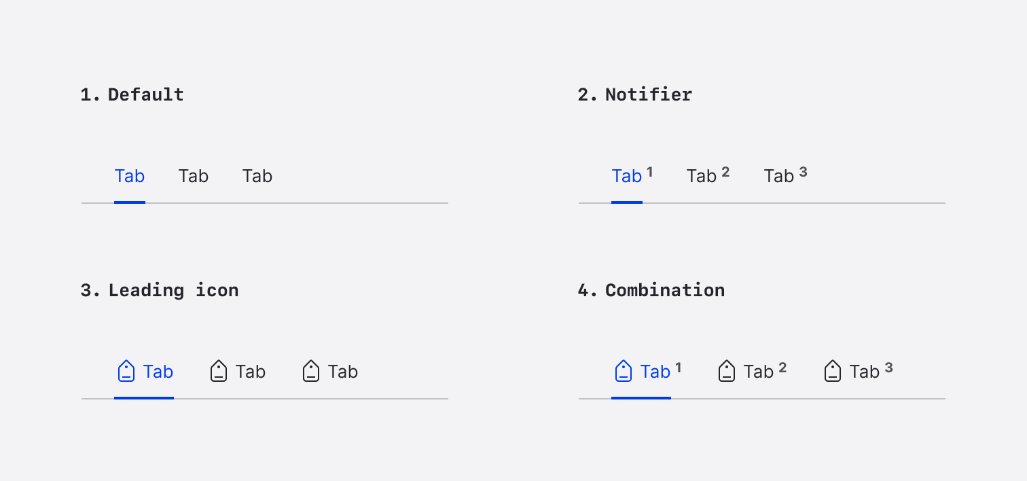The width and height of the screenshot is (1027, 481).
Task: Click the tag icon on the active Leading icon tab
Action: pyautogui.click(x=126, y=371)
